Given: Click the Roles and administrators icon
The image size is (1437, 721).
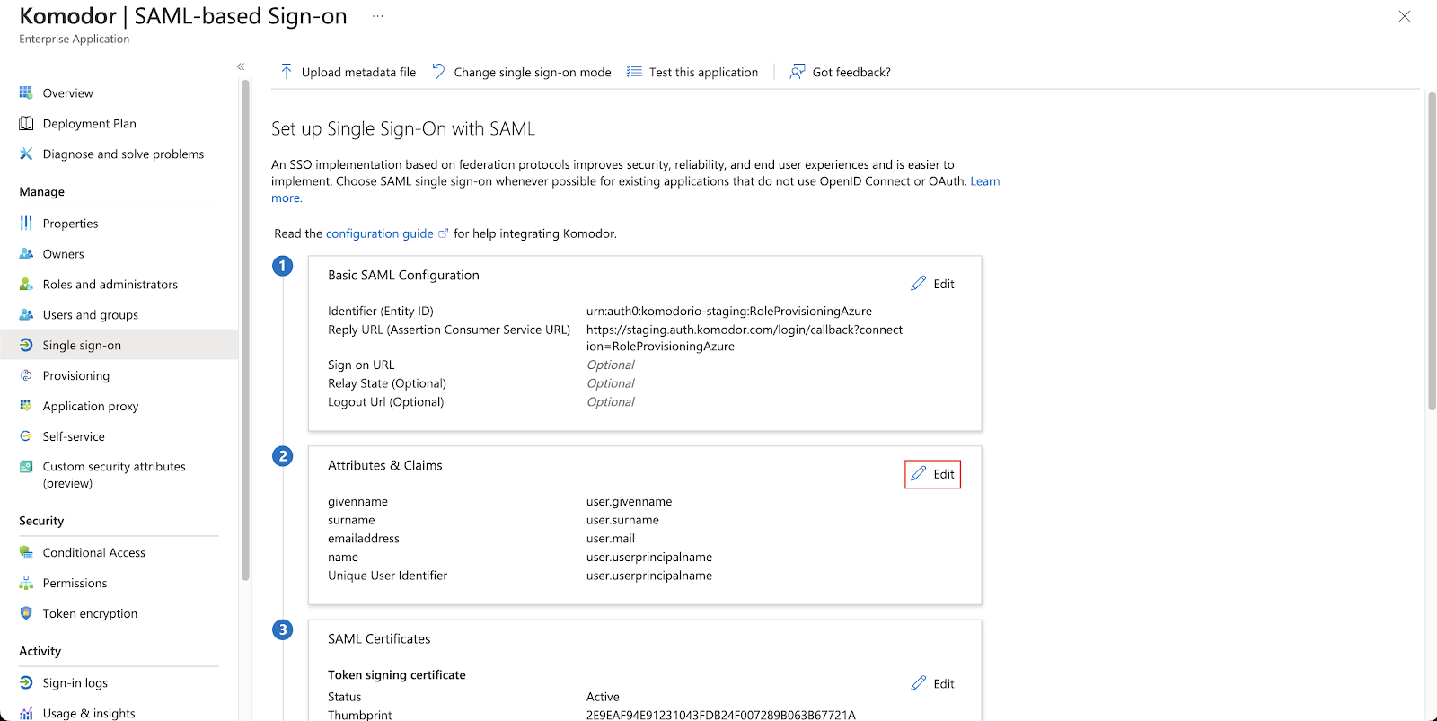Looking at the screenshot, I should (x=26, y=284).
